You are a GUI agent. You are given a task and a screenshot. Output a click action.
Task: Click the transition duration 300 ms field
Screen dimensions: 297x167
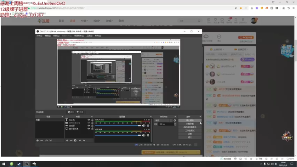coord(166,124)
